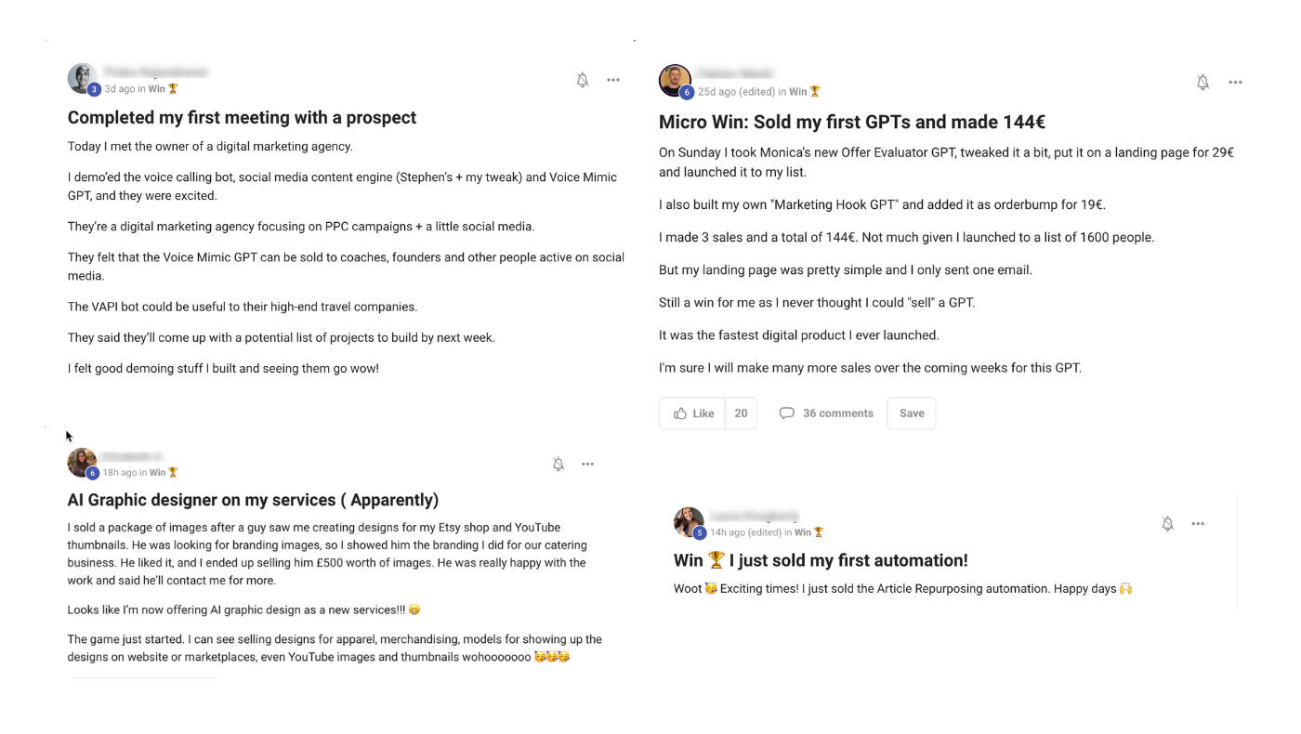Open author avatar on AI Graphic designer post
Screen dimensions: 1301x734
tap(82, 462)
